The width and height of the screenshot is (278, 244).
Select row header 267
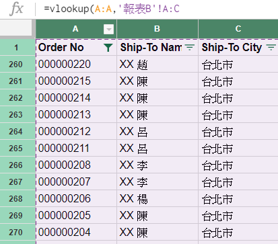coord(18,181)
